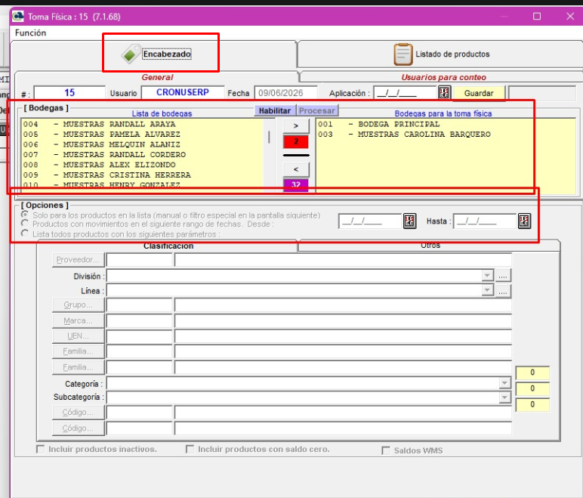
Task: Click the Proveedor... lookup button
Action: pyautogui.click(x=78, y=260)
